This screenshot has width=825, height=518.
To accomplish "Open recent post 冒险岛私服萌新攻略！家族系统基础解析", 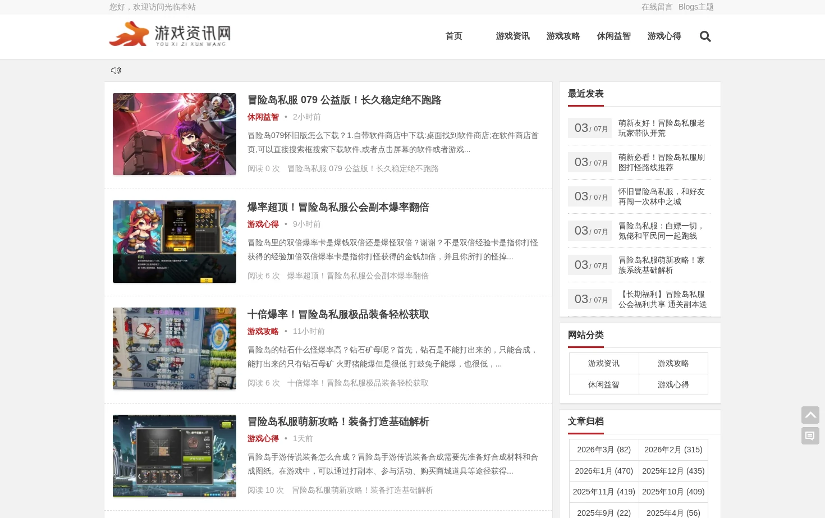I will 662,265.
